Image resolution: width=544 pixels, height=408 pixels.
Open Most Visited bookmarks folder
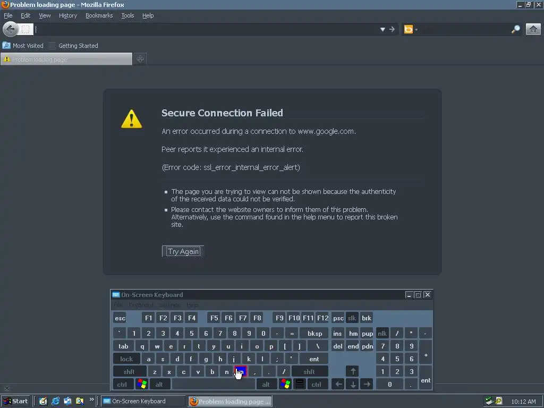click(x=23, y=46)
